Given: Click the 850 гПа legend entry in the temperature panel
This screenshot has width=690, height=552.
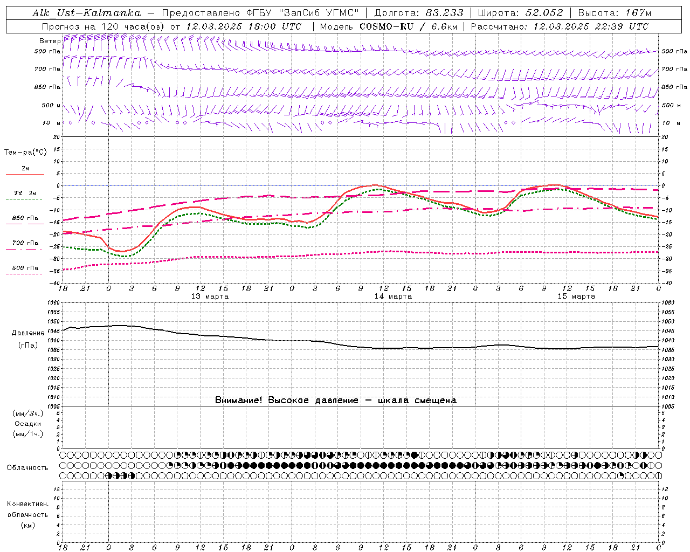Looking at the screenshot, I should 25,218.
